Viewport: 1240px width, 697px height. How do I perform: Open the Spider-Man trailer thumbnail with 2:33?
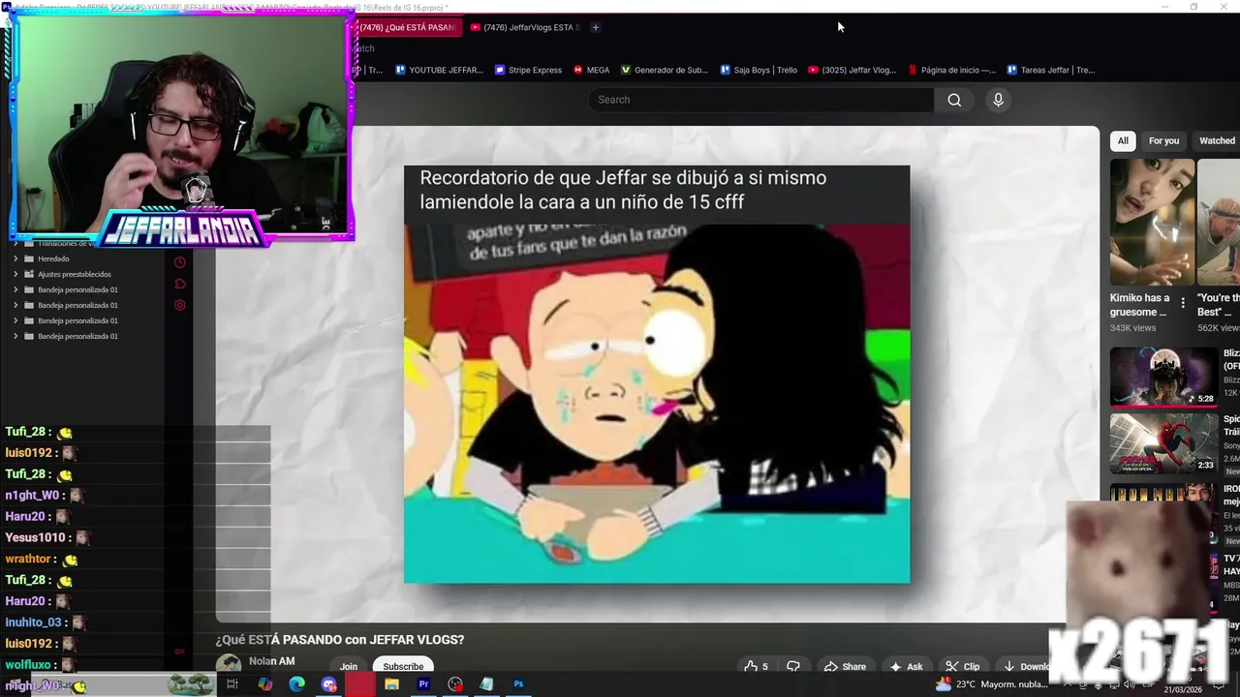(x=1163, y=443)
